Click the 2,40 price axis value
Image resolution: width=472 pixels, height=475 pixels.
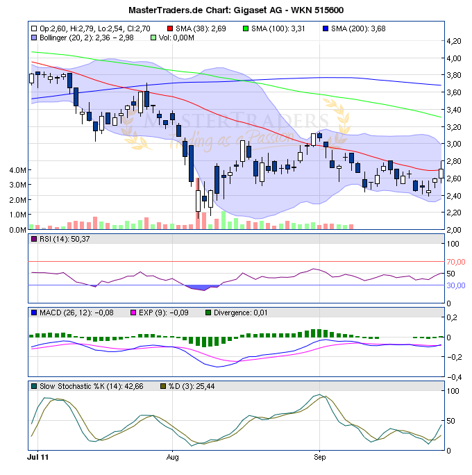pyautogui.click(x=454, y=196)
